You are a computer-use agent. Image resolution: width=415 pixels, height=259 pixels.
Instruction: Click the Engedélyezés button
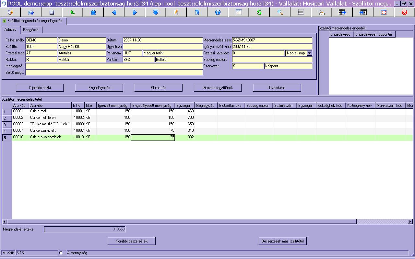pyautogui.click(x=99, y=88)
